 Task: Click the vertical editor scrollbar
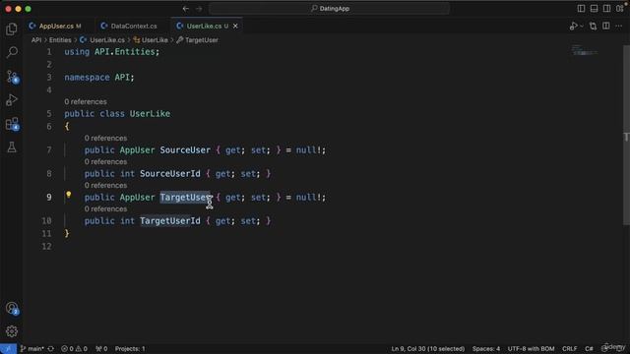[x=626, y=136]
